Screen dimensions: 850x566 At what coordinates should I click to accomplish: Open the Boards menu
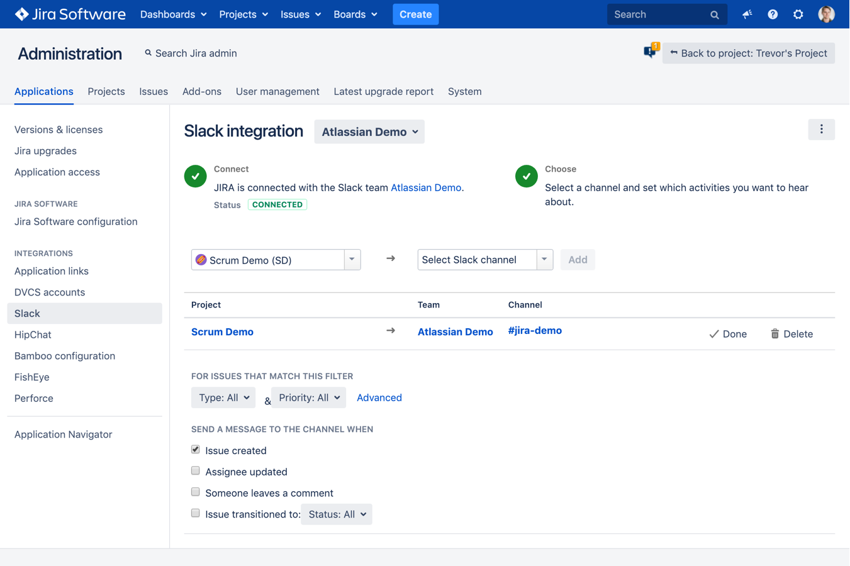tap(355, 14)
